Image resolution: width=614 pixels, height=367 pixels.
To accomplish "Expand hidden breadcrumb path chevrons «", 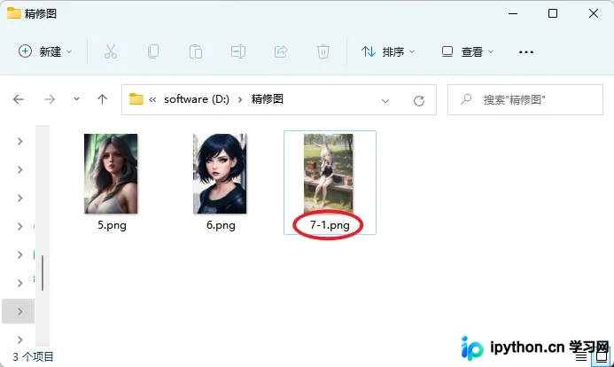I will point(152,100).
